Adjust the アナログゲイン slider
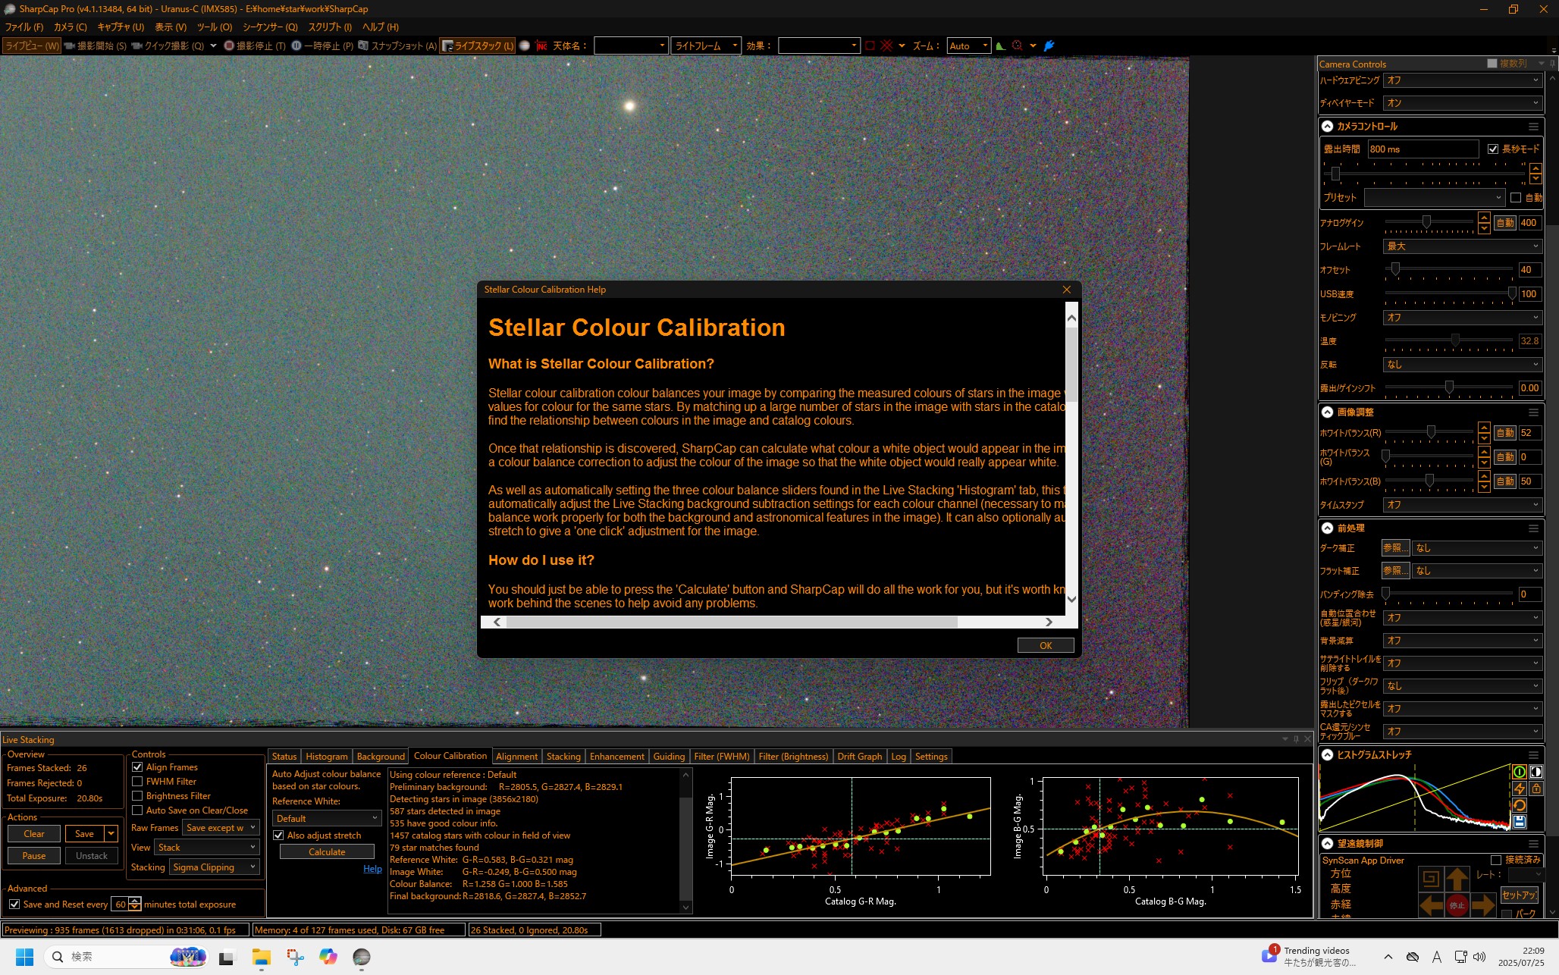The height and width of the screenshot is (975, 1559). click(x=1426, y=222)
